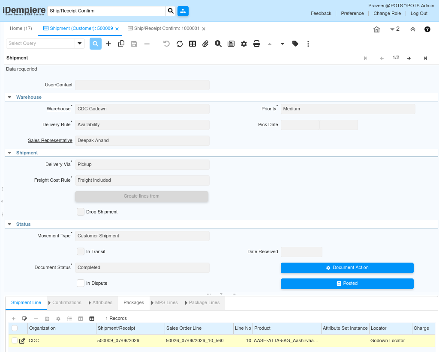The height and width of the screenshot is (352, 439).
Task: Toggle shipment line grid view icon
Action: pyautogui.click(x=92, y=319)
